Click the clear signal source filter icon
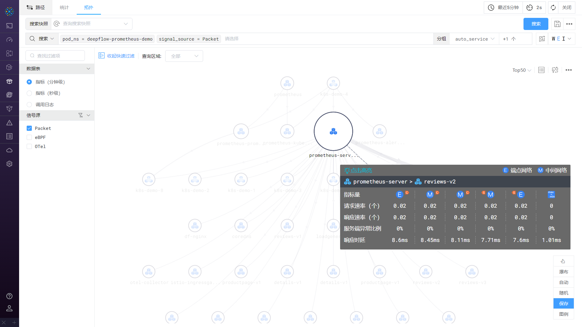This screenshot has width=582, height=327. (x=80, y=115)
